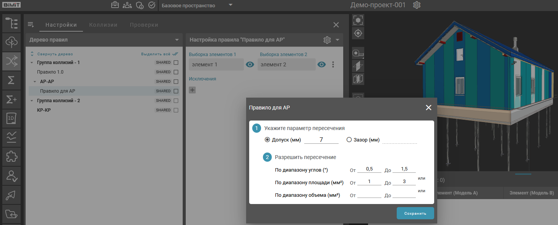The width and height of the screenshot is (558, 225).
Task: Toggle visibility eye for элемент 1
Action: pyautogui.click(x=250, y=65)
